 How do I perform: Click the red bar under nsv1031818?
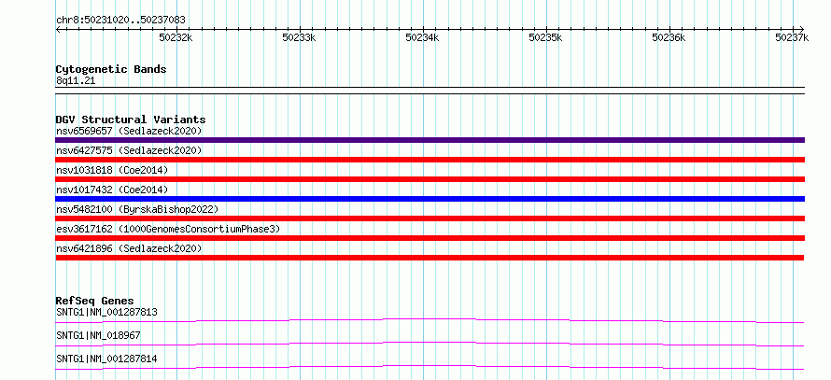[x=430, y=179]
